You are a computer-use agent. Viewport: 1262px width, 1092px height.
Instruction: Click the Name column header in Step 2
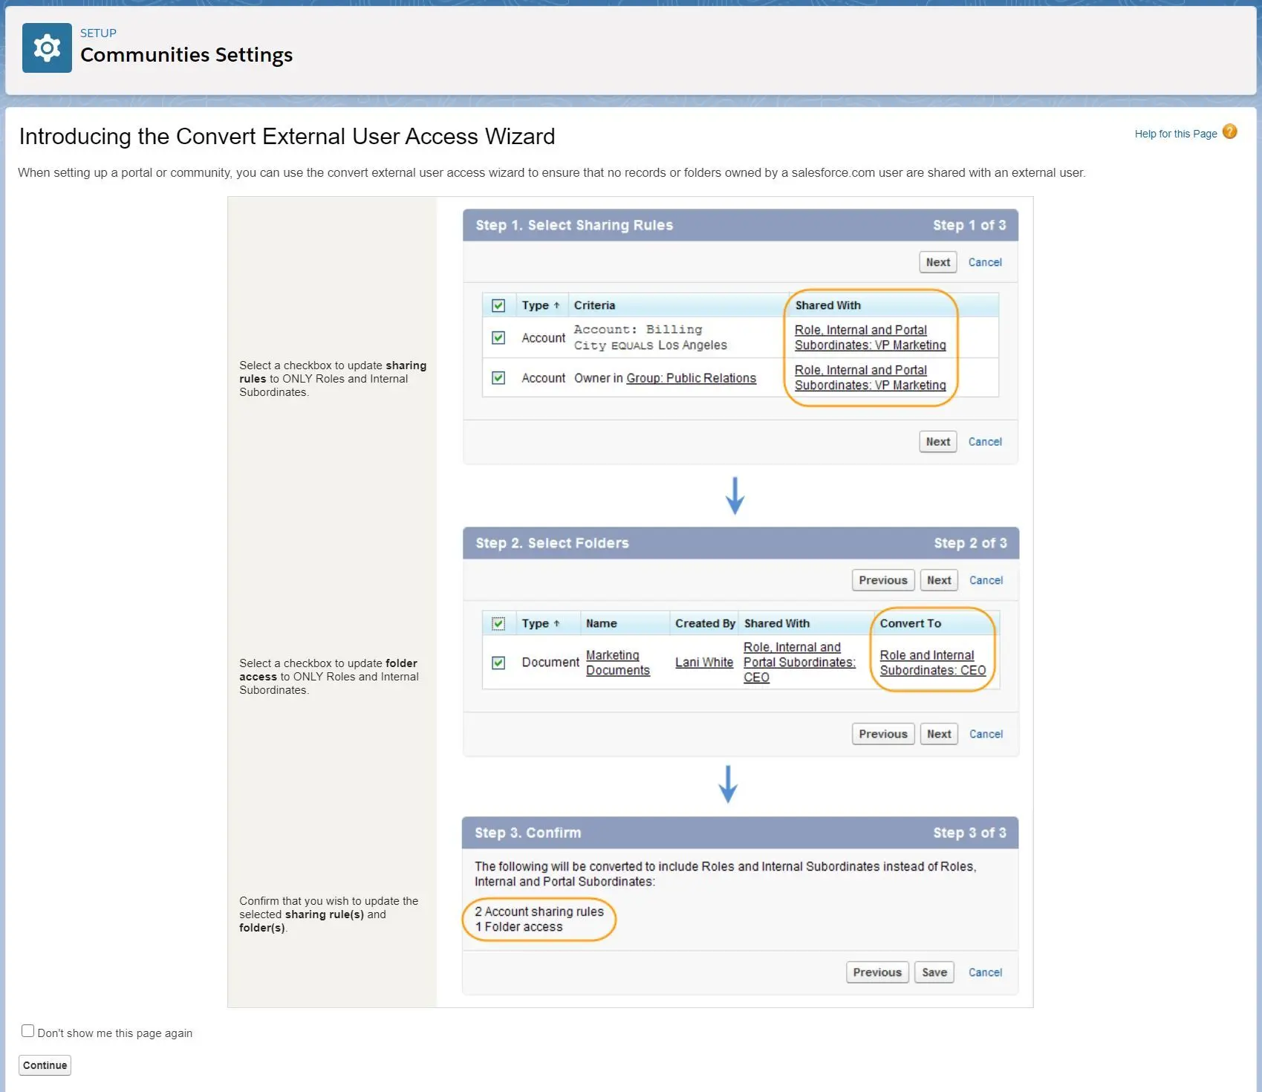(x=601, y=623)
